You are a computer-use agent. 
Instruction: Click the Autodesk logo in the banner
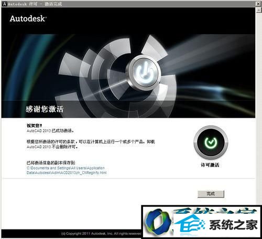tap(28, 18)
